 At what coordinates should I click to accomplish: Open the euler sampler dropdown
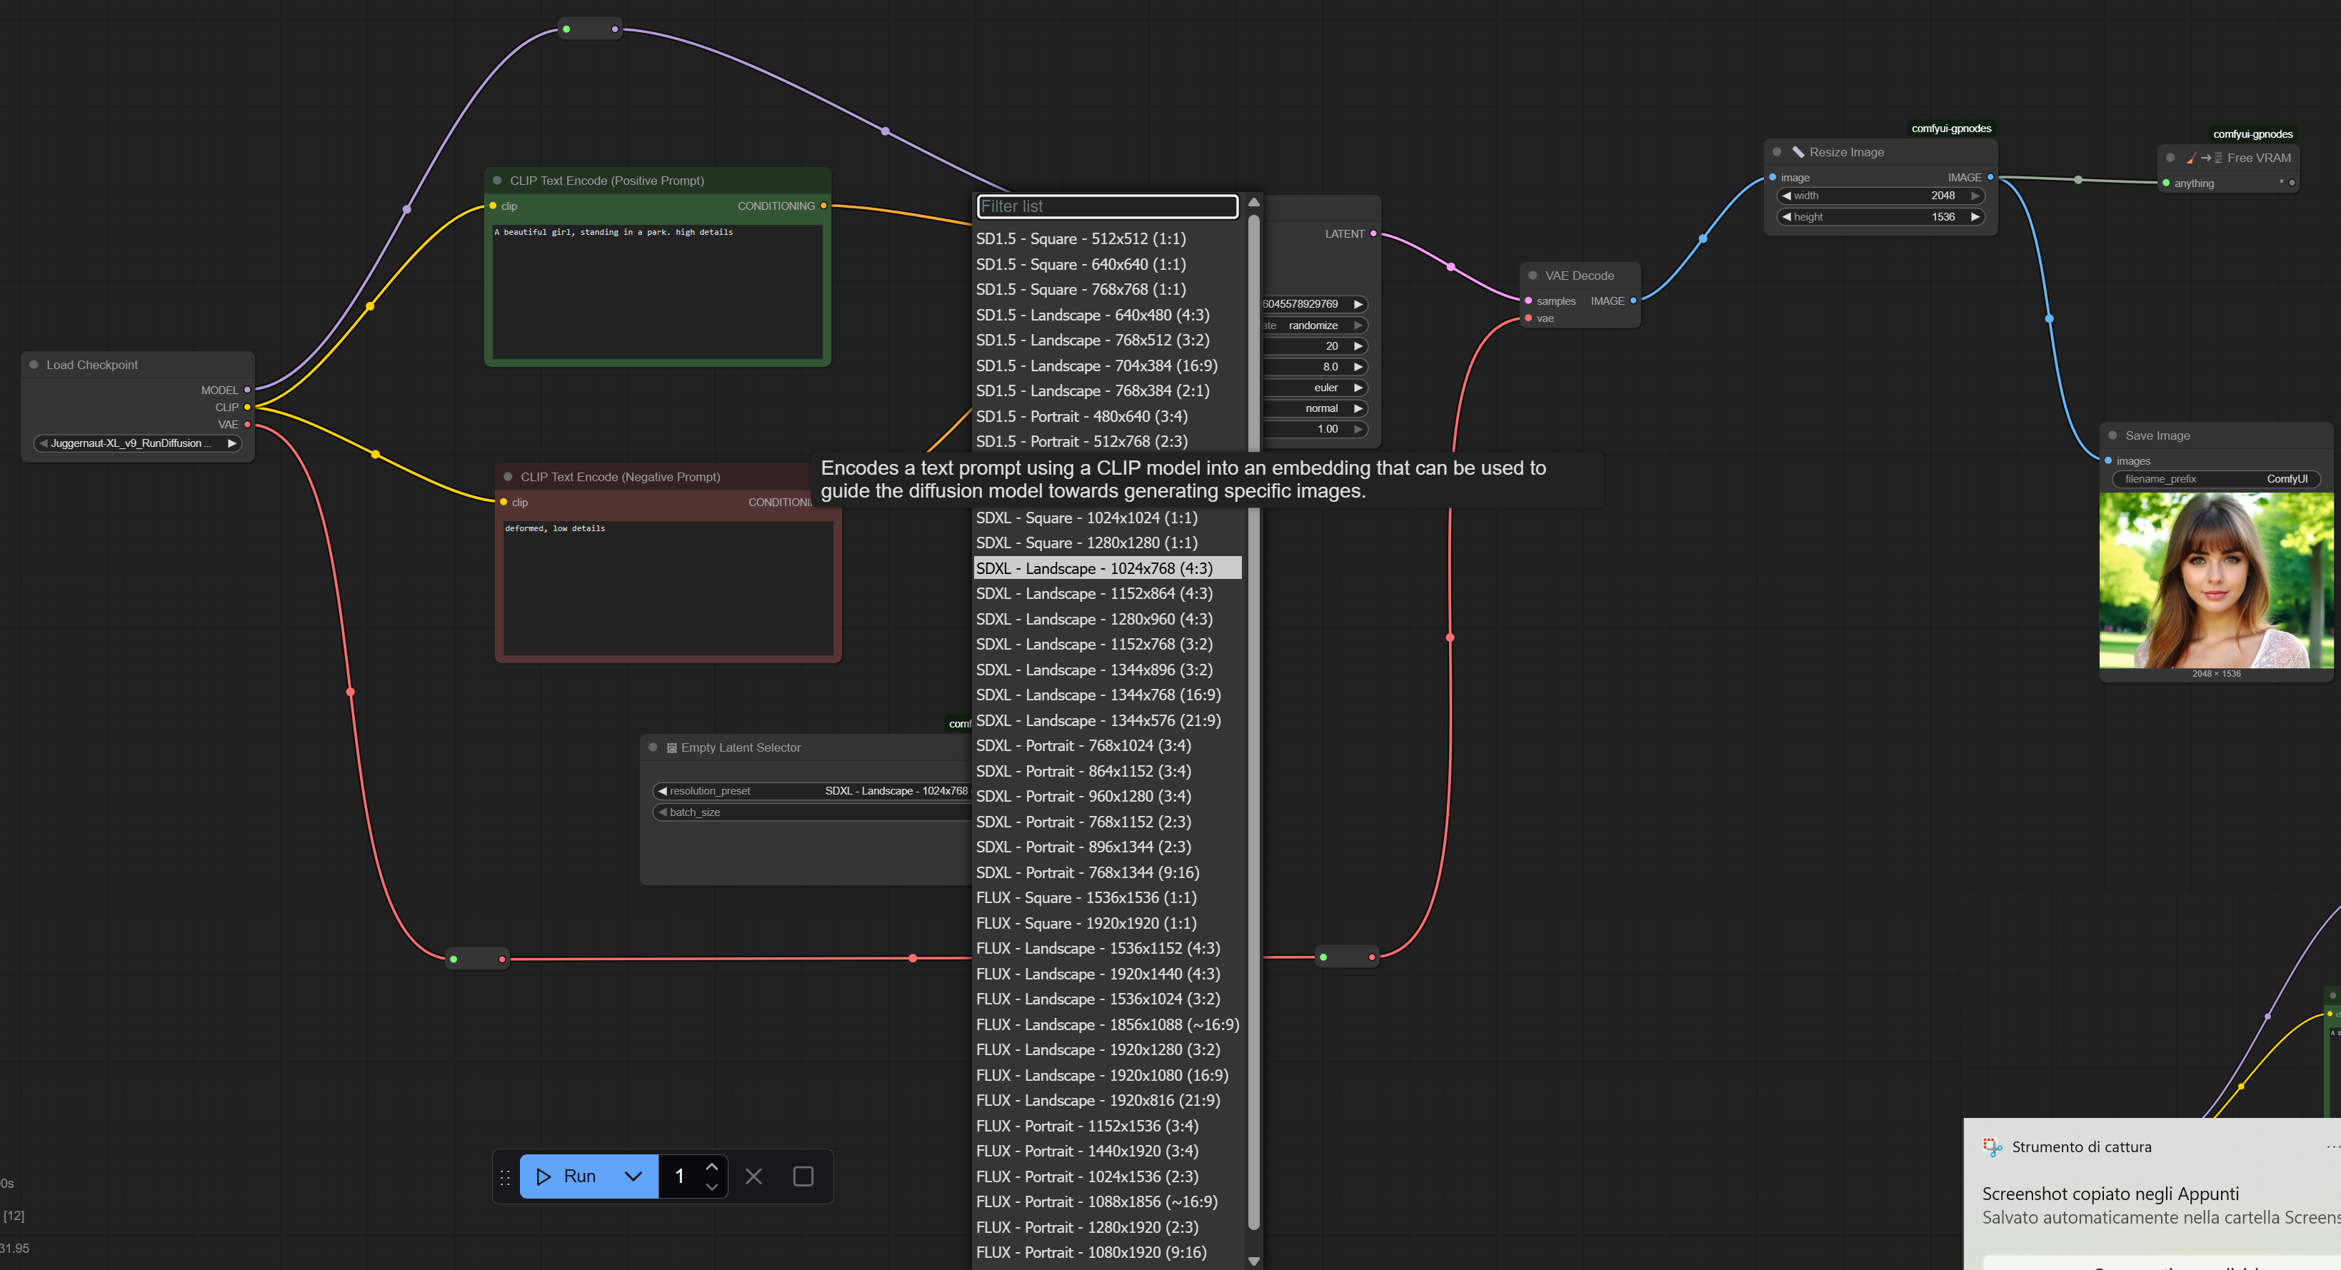[1315, 388]
